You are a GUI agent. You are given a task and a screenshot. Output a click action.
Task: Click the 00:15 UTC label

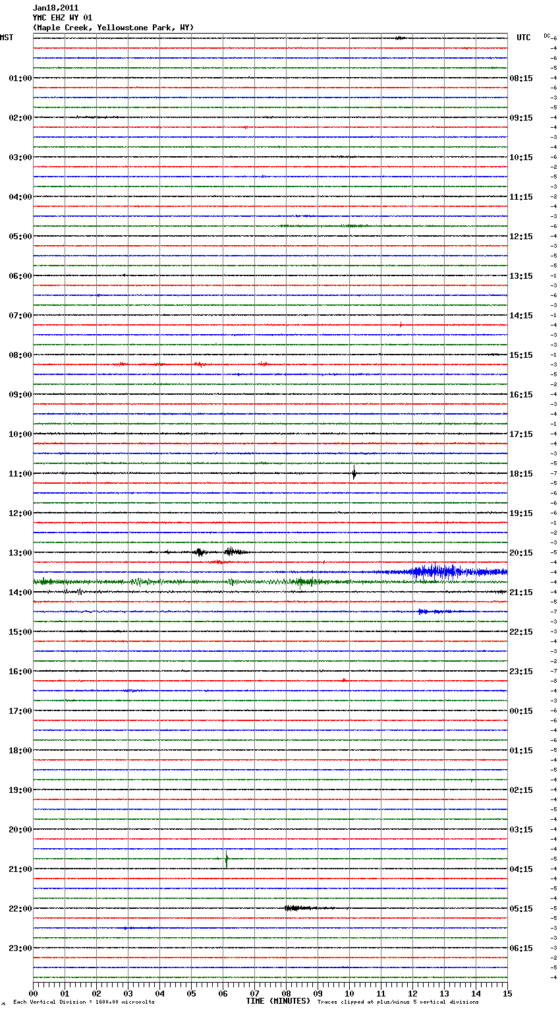[x=521, y=711]
